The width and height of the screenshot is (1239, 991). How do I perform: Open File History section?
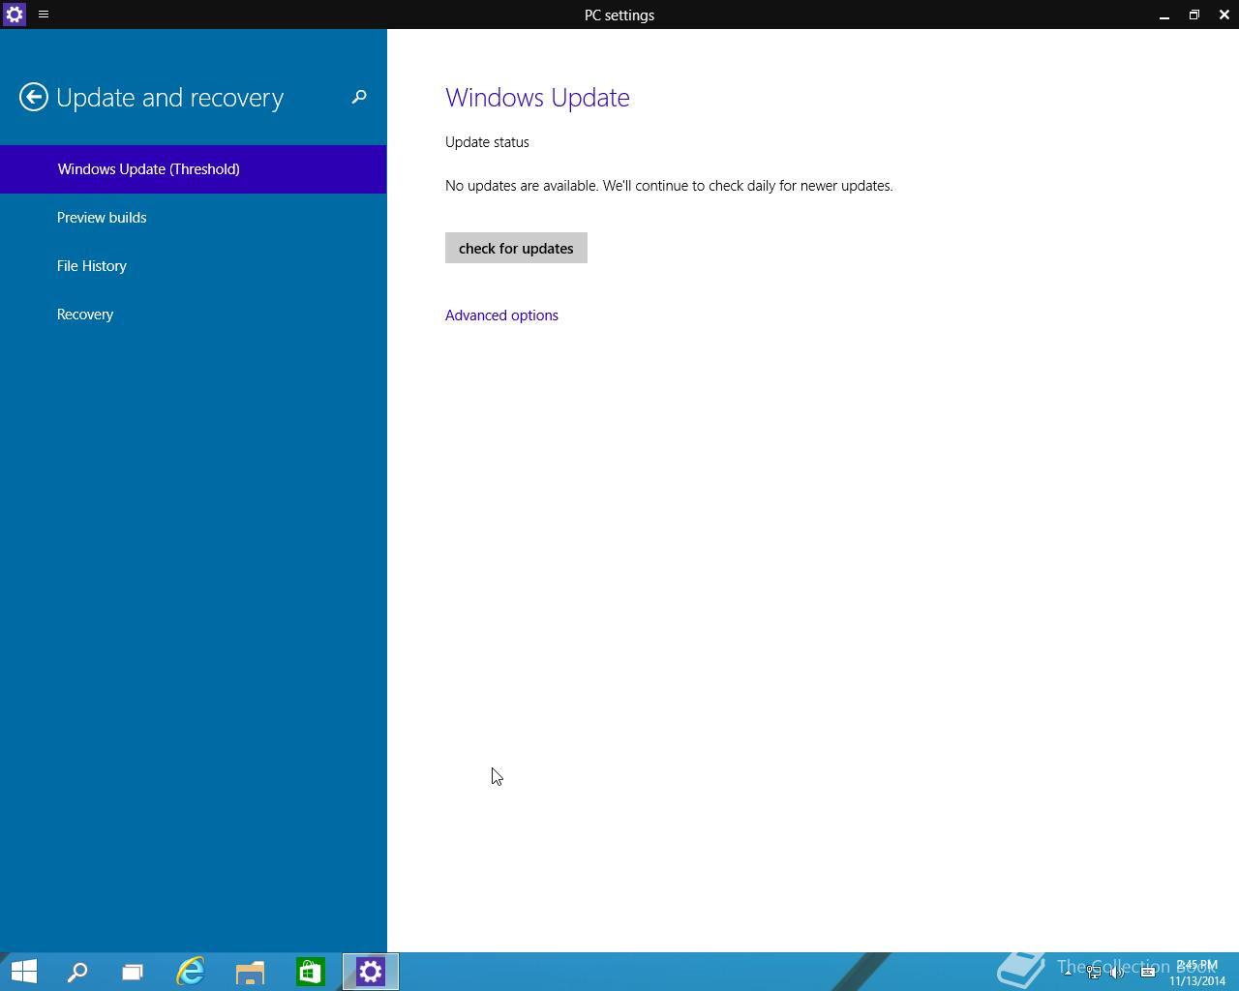click(x=194, y=266)
